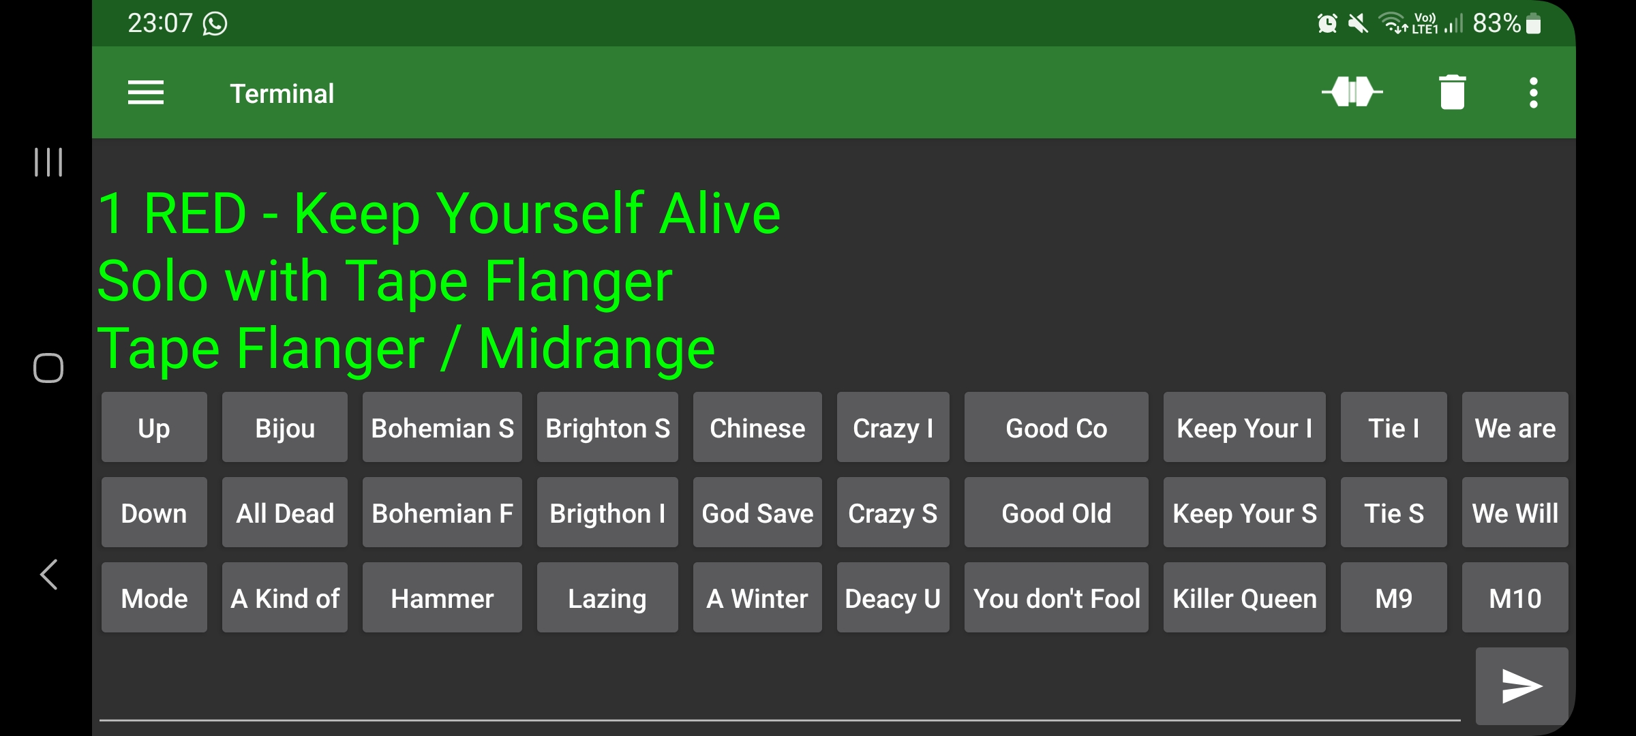Open Android recent apps button
Image resolution: width=1636 pixels, height=736 pixels.
(48, 162)
